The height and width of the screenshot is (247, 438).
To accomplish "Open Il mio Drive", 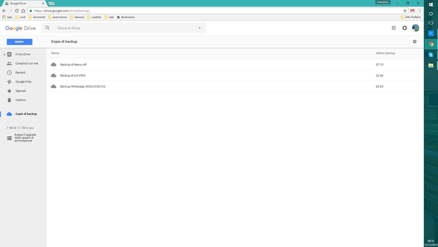I will pos(23,54).
